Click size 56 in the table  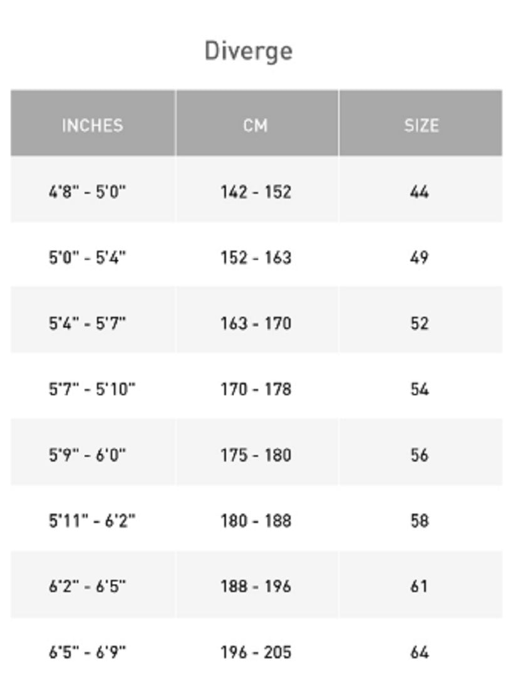(419, 455)
